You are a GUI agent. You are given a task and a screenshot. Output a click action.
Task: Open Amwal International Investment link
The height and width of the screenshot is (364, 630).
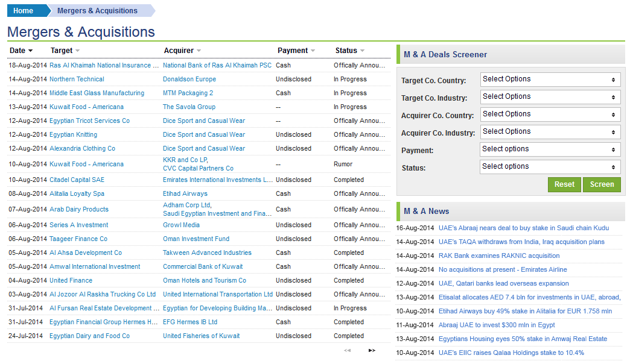click(x=95, y=267)
